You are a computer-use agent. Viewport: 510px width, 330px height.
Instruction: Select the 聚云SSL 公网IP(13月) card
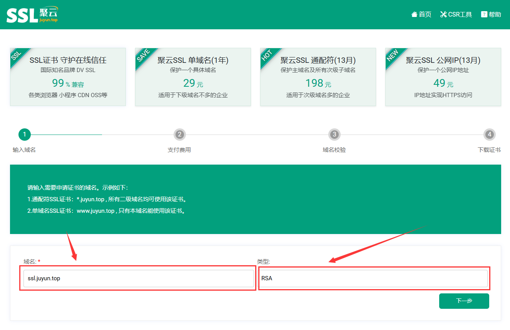click(443, 77)
